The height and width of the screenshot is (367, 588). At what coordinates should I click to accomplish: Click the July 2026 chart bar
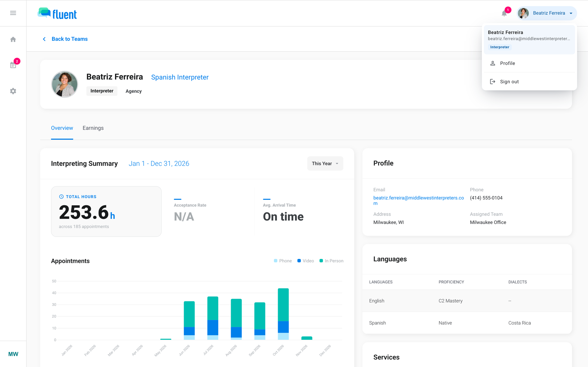pyautogui.click(x=213, y=318)
